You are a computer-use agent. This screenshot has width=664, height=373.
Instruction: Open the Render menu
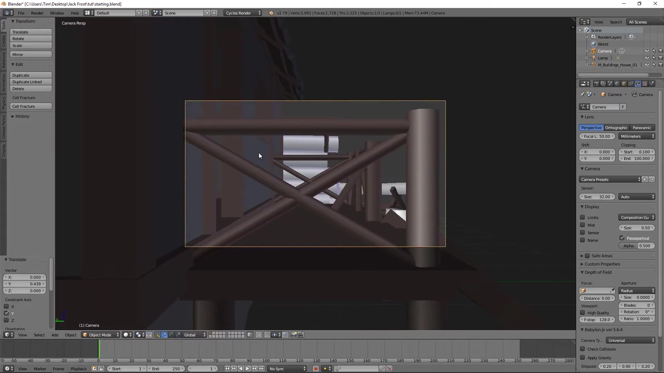pyautogui.click(x=37, y=13)
